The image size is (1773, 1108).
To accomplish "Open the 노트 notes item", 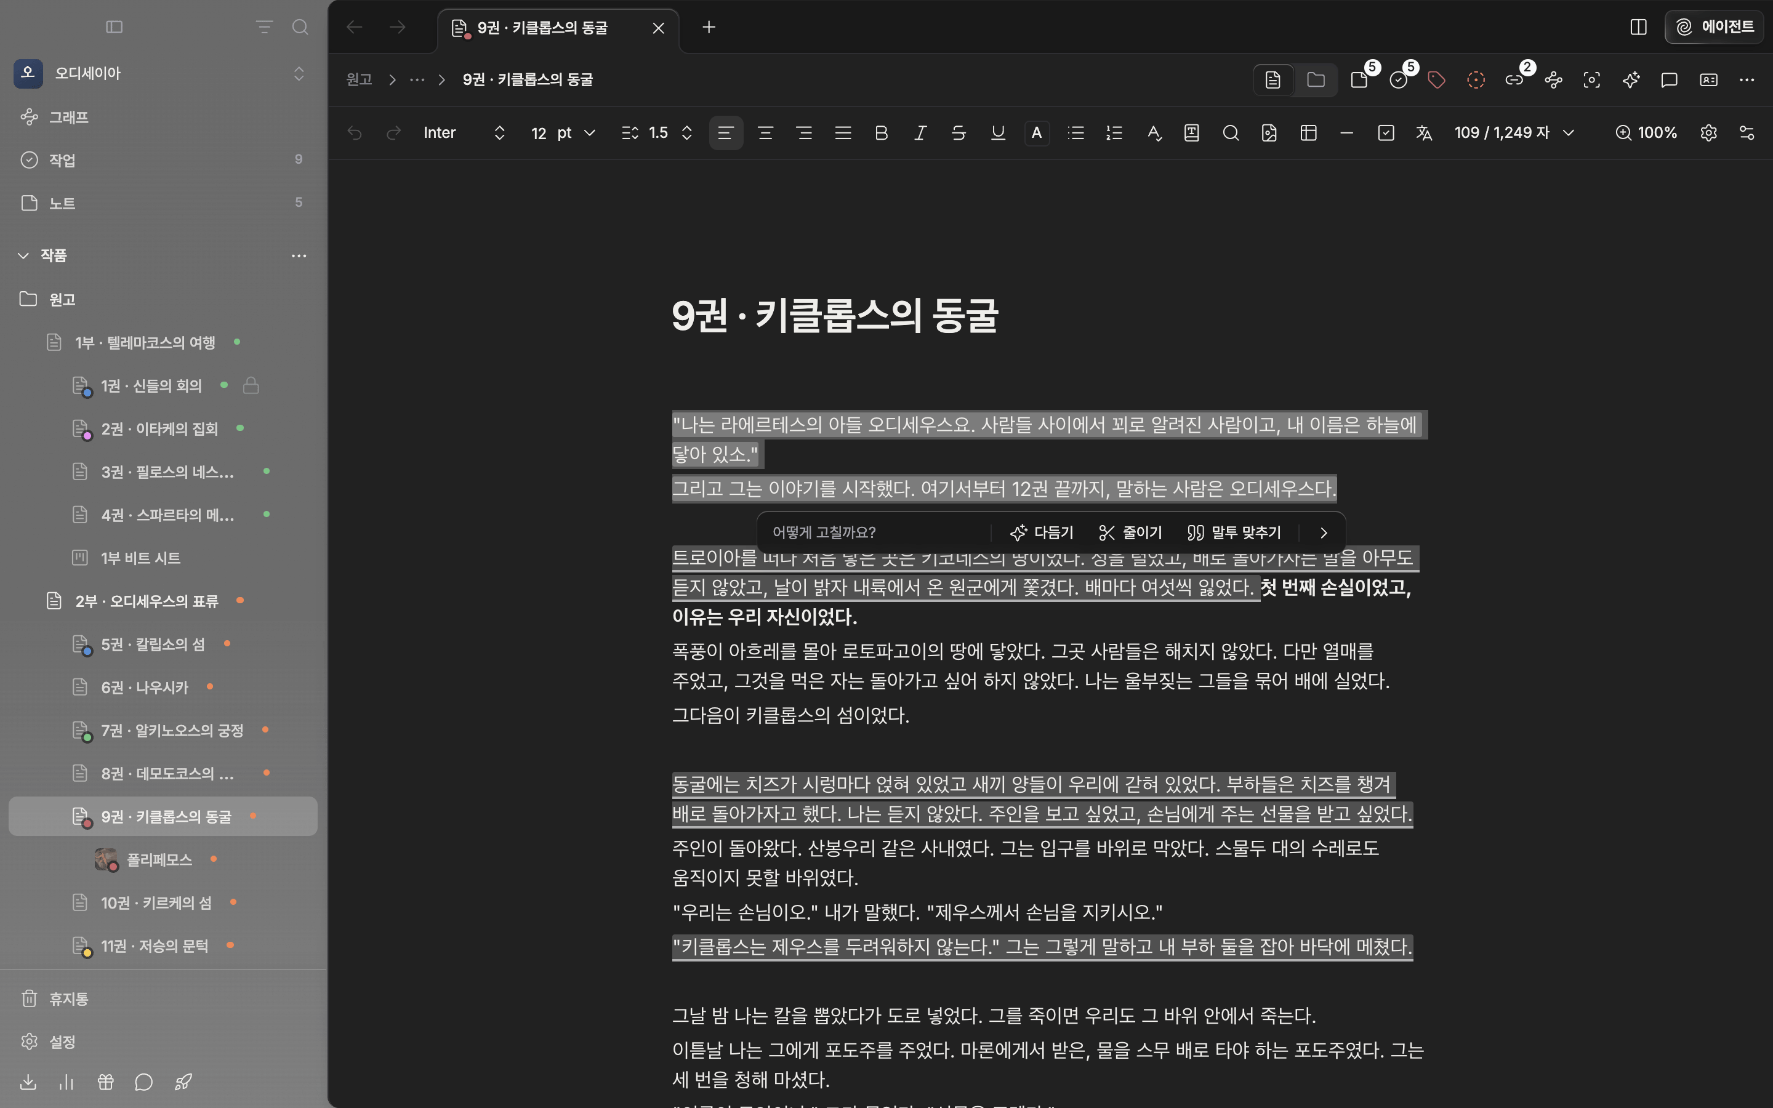I will pyautogui.click(x=163, y=203).
